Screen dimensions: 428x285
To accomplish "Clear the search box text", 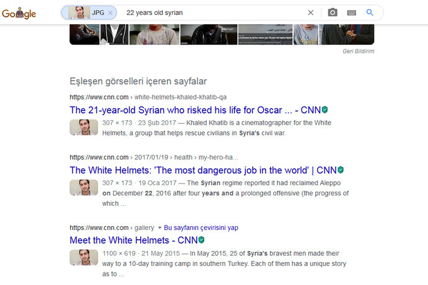I will (x=310, y=12).
